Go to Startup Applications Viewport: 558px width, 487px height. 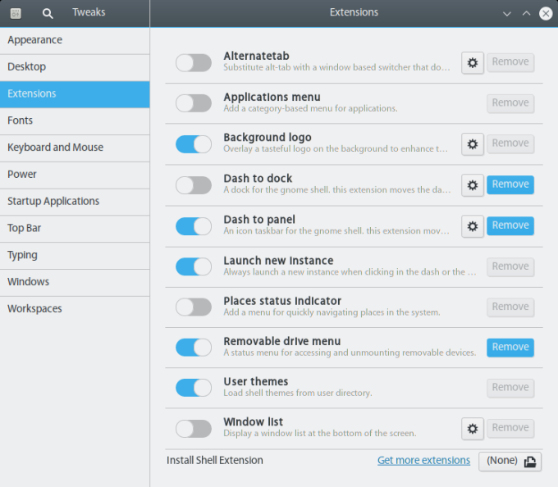(75, 202)
